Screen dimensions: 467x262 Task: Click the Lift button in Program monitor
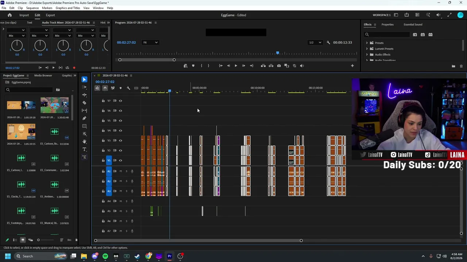pyautogui.click(x=263, y=66)
